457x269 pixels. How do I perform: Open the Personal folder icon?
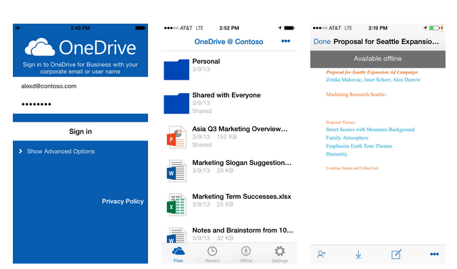click(x=176, y=70)
